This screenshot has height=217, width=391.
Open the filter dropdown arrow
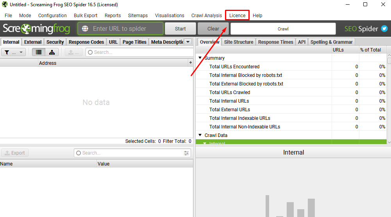[21, 52]
